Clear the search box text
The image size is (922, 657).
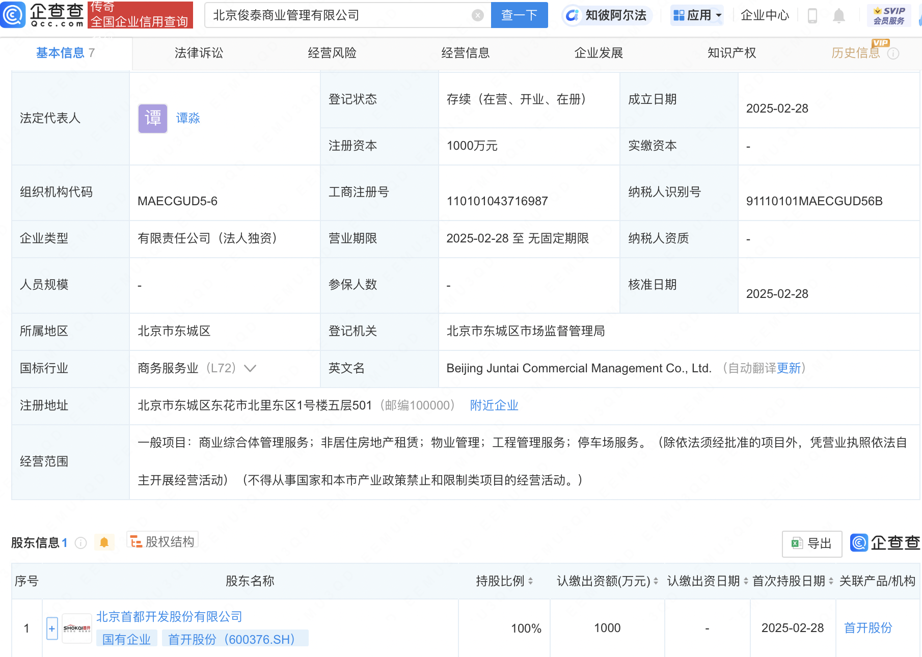pyautogui.click(x=477, y=15)
